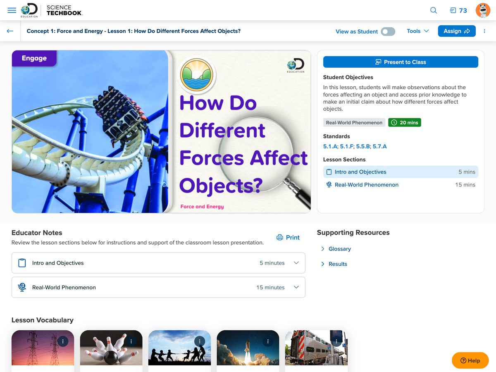This screenshot has height=372, width=496.
Task: Click the Print icon in Educator Notes
Action: 280,237
